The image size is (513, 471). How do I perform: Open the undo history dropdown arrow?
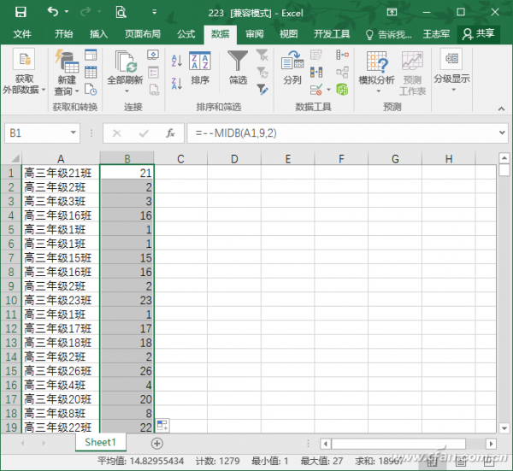(67, 12)
